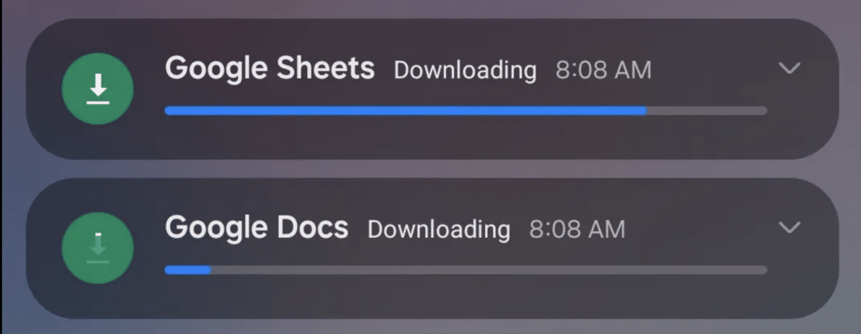The height and width of the screenshot is (334, 861).
Task: Tap the faded green Google Docs download icon
Action: pyautogui.click(x=98, y=248)
